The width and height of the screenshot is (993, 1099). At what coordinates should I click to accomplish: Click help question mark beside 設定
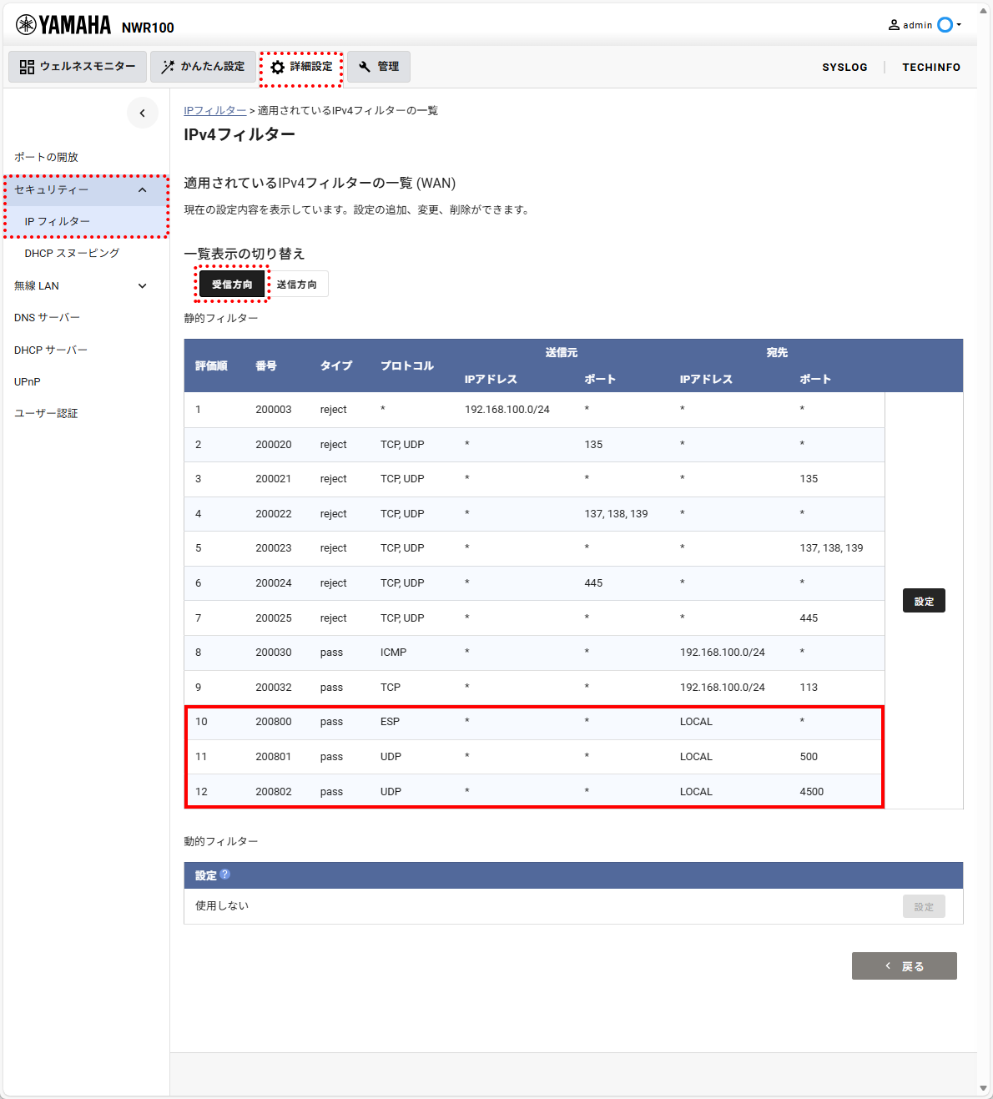click(x=225, y=875)
